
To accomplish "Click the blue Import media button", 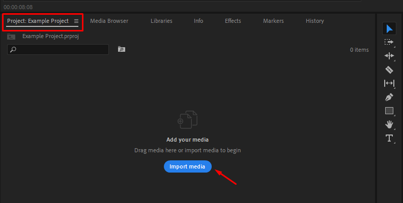I will [x=187, y=166].
